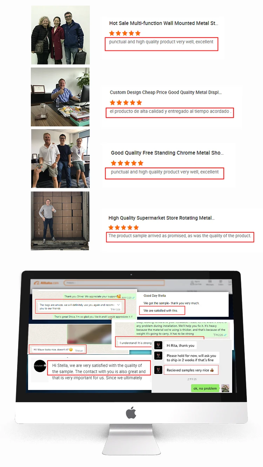
Task: Click the Messages icon in Alibaba header
Action: pyautogui.click(x=210, y=282)
